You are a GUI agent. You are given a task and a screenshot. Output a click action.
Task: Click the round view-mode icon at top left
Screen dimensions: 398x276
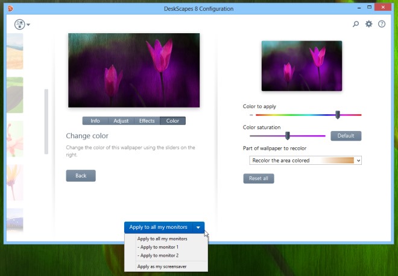click(19, 24)
